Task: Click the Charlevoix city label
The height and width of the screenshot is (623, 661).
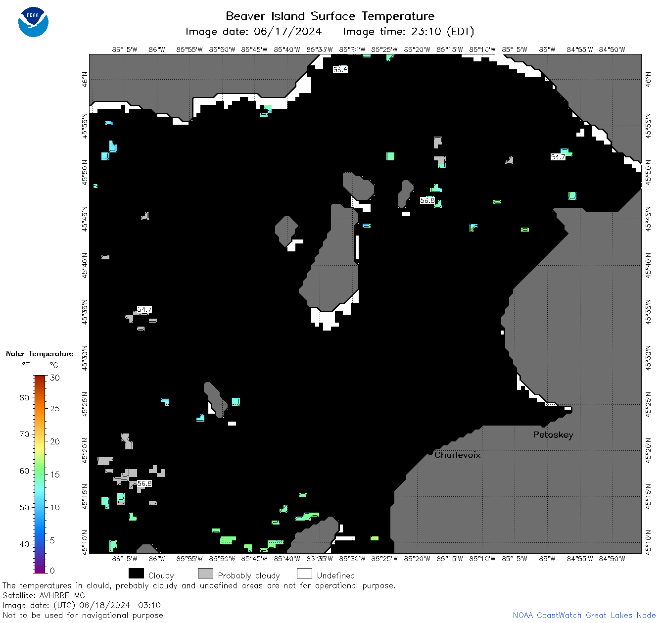Action: tap(457, 455)
